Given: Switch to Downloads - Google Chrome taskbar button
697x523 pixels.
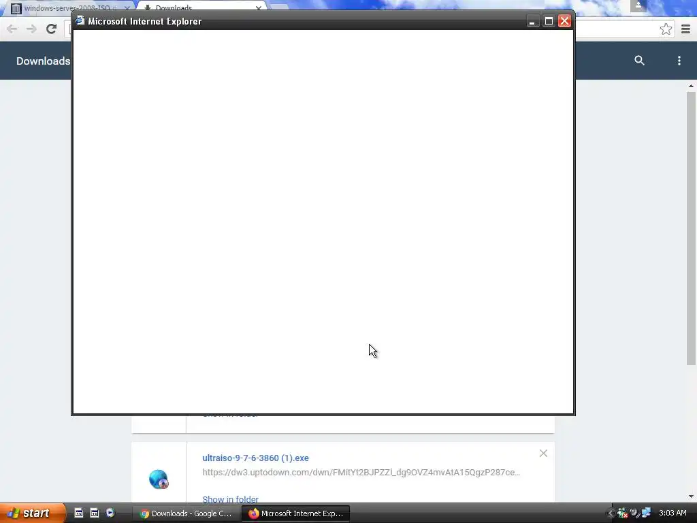Looking at the screenshot, I should click(186, 513).
